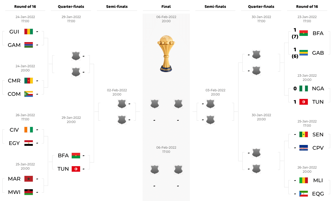Click the golden trophy image

click(166, 53)
